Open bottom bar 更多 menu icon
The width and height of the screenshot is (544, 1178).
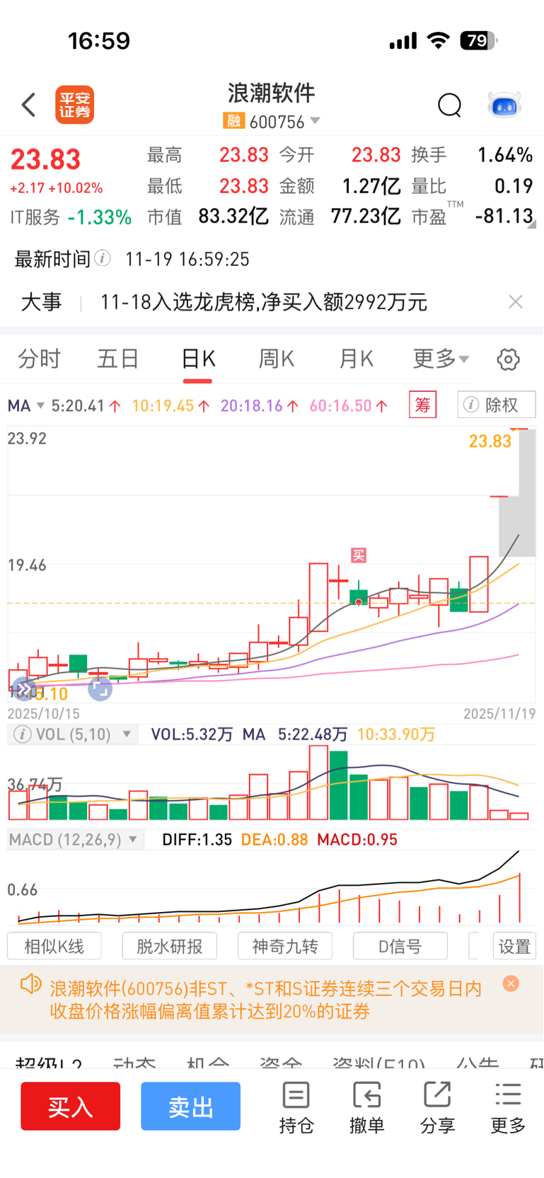508,1107
